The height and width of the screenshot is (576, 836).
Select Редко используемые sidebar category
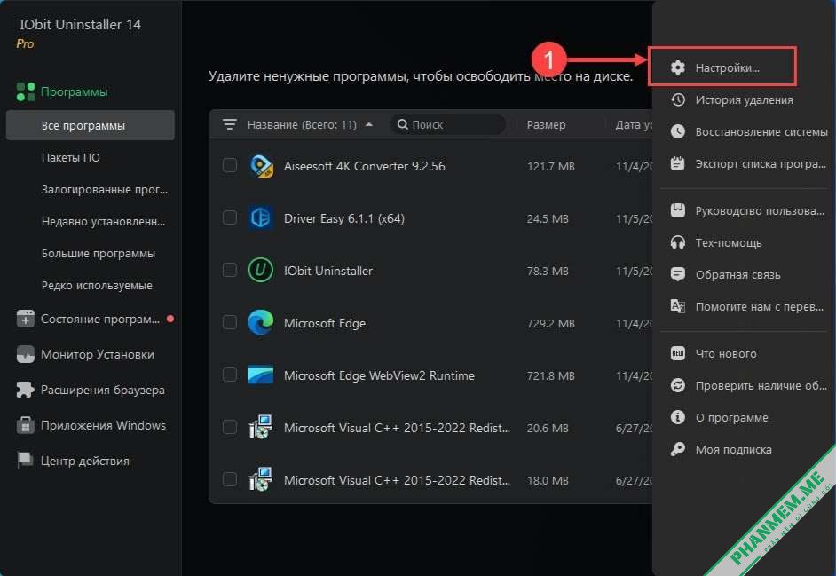[x=97, y=285]
